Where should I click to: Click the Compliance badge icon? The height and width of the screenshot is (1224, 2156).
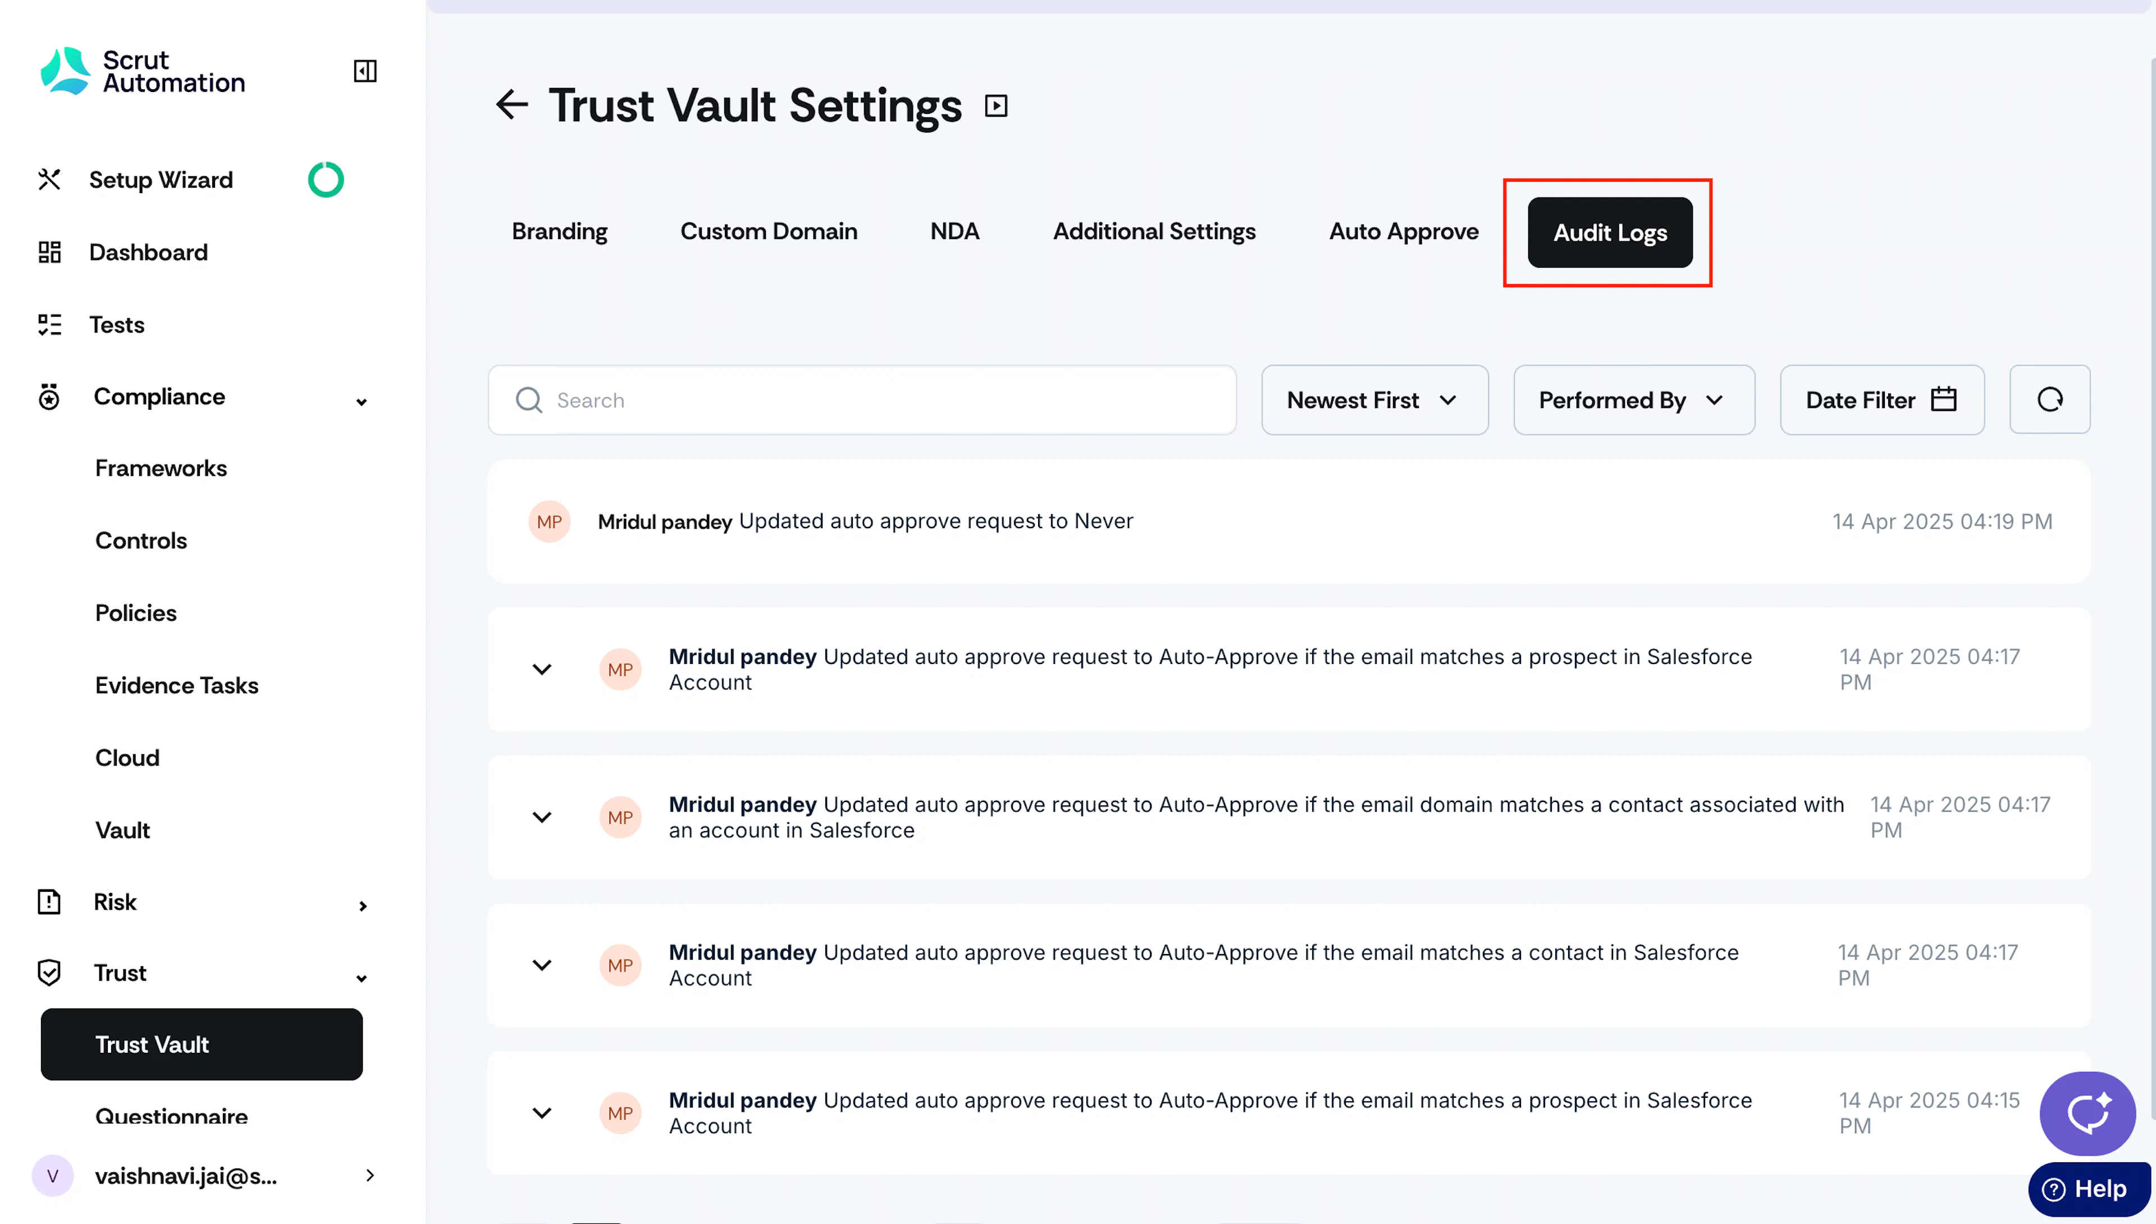(49, 397)
